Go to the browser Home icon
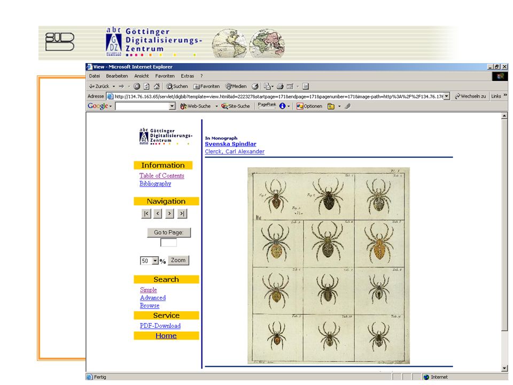The height and width of the screenshot is (385, 513). 157,87
